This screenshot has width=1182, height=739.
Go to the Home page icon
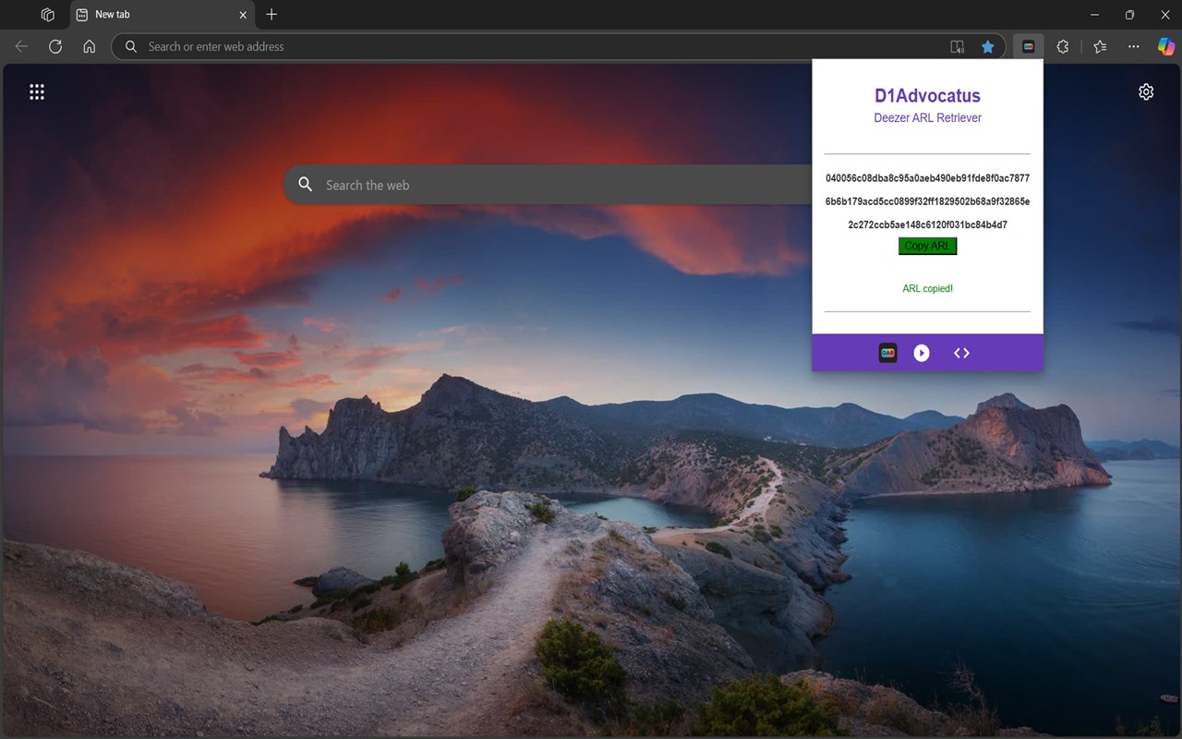(x=90, y=46)
